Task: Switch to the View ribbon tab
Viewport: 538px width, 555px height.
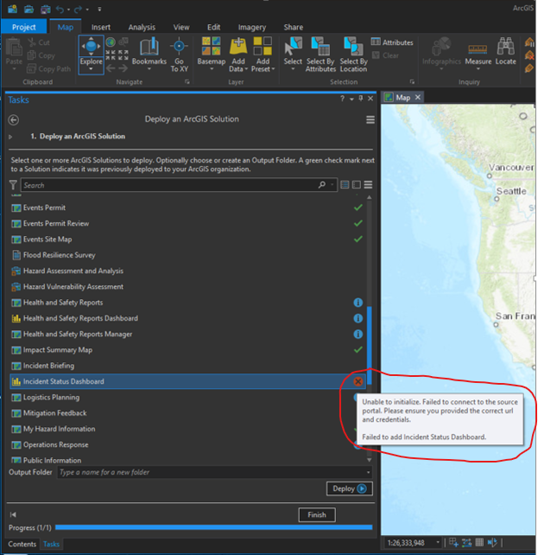Action: coord(181,28)
